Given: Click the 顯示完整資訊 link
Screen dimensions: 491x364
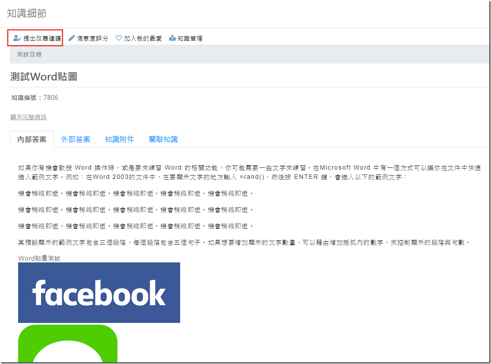Looking at the screenshot, I should point(29,117).
